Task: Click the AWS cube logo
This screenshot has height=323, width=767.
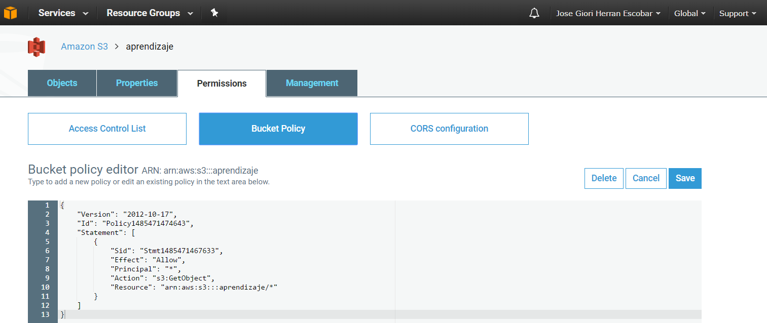Action: coord(11,13)
